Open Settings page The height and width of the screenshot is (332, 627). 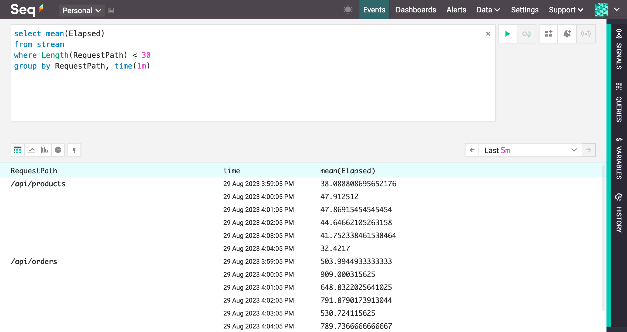tap(525, 10)
